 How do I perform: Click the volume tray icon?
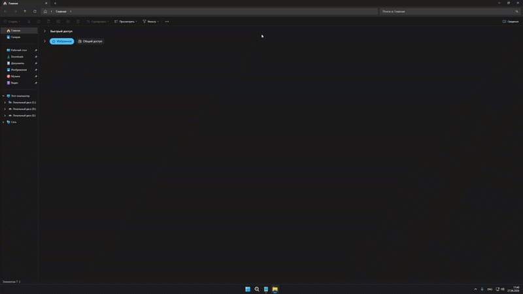(x=503, y=289)
